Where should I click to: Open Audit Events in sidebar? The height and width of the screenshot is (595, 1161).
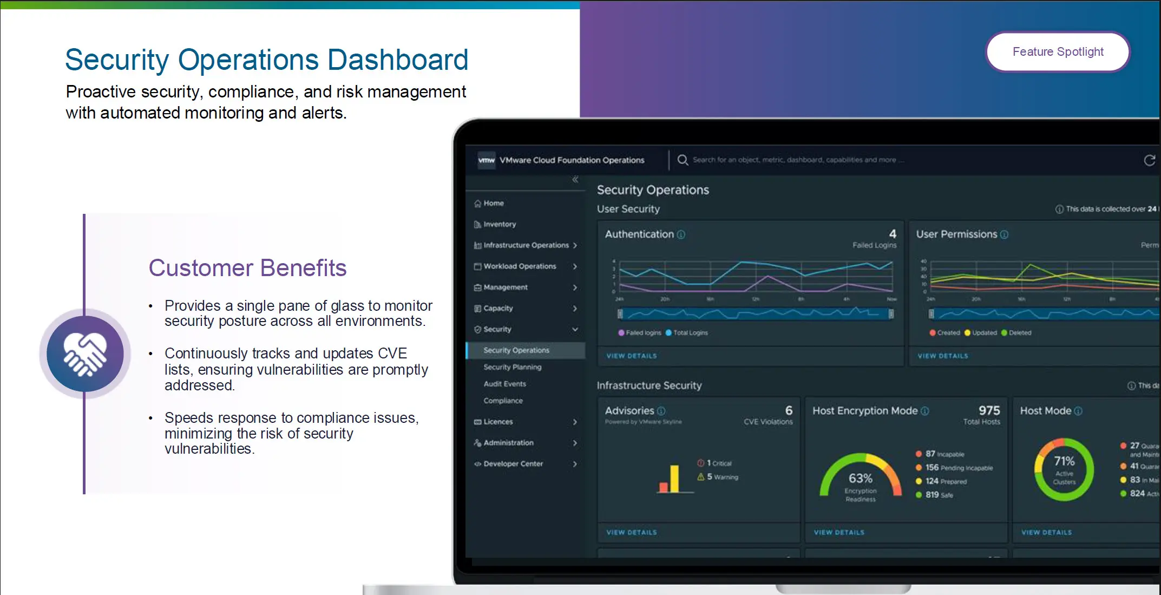click(x=505, y=384)
